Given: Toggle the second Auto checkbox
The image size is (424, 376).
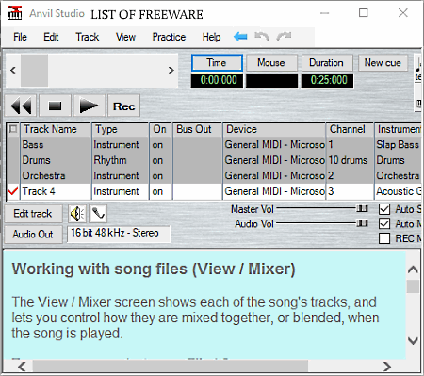Looking at the screenshot, I should [x=384, y=223].
